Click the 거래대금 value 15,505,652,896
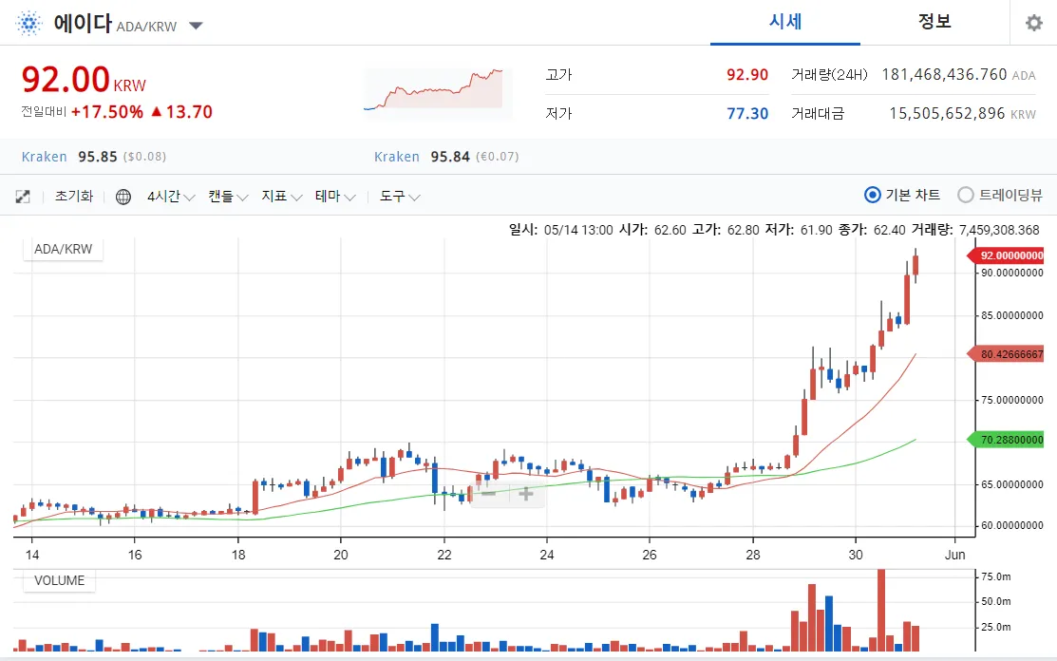This screenshot has height=661, width=1057. pos(947,113)
